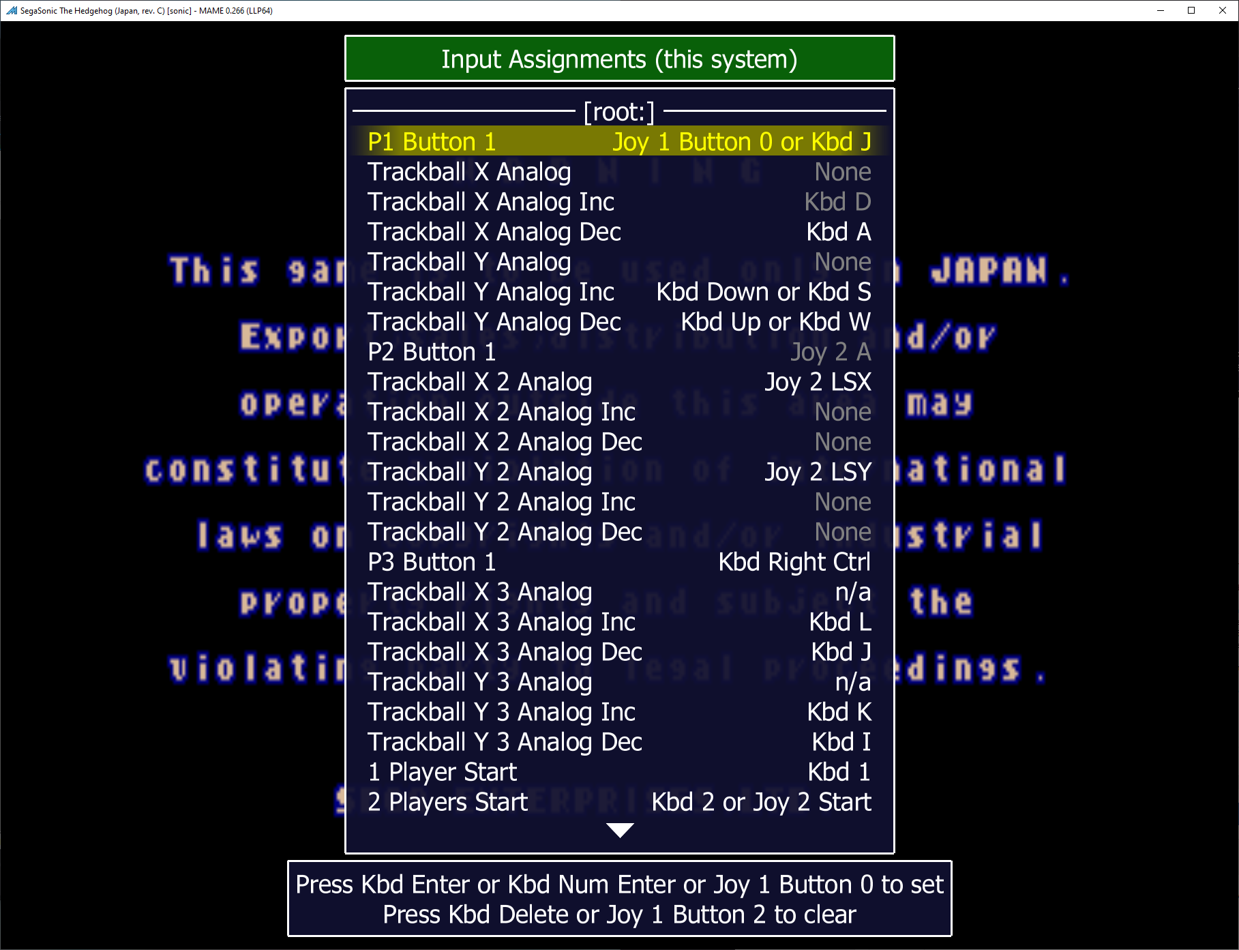Select the Trackball Y 2 Analog Inc row
This screenshot has width=1239, height=950.
click(619, 501)
